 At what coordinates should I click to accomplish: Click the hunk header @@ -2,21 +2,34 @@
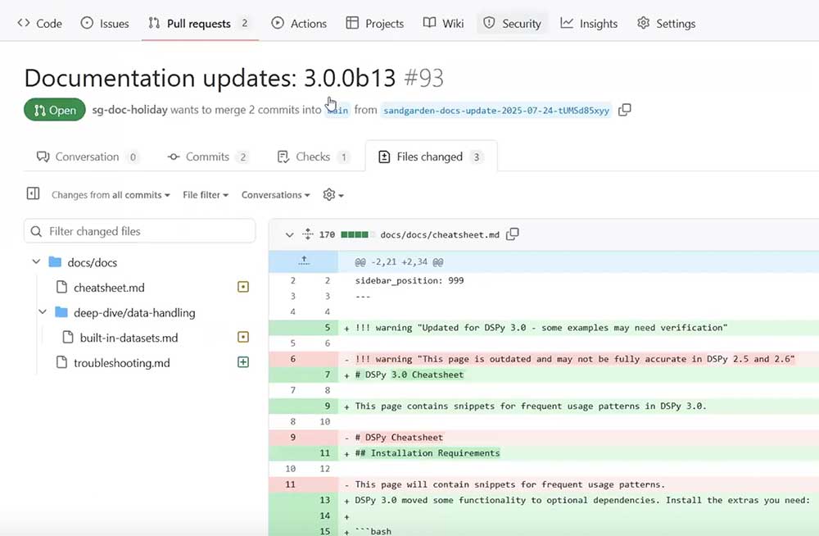click(x=399, y=262)
